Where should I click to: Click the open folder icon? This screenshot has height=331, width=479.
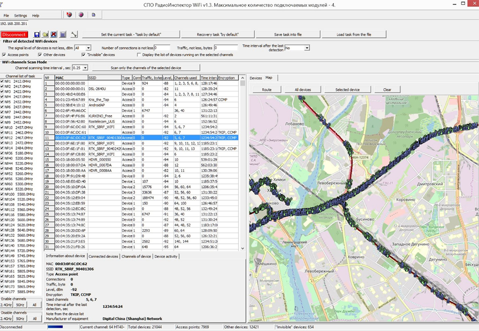(x=45, y=34)
